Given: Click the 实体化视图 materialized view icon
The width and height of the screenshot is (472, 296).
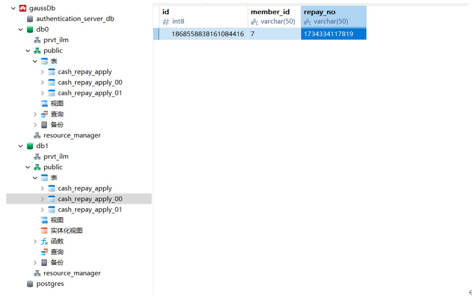Looking at the screenshot, I should (x=44, y=231).
